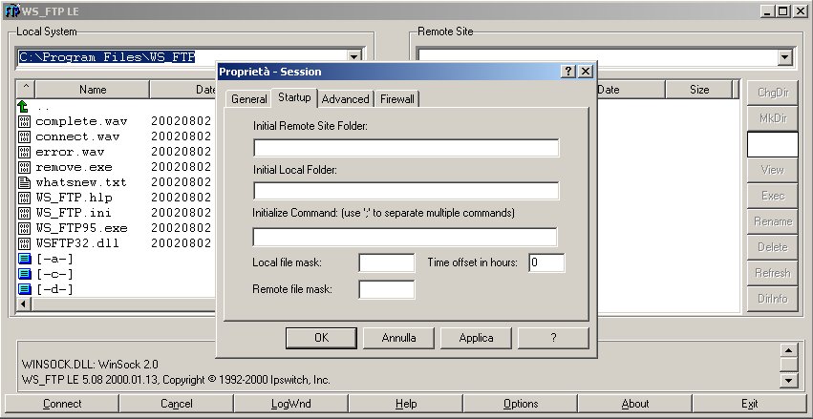Click the local path text field

(x=182, y=57)
